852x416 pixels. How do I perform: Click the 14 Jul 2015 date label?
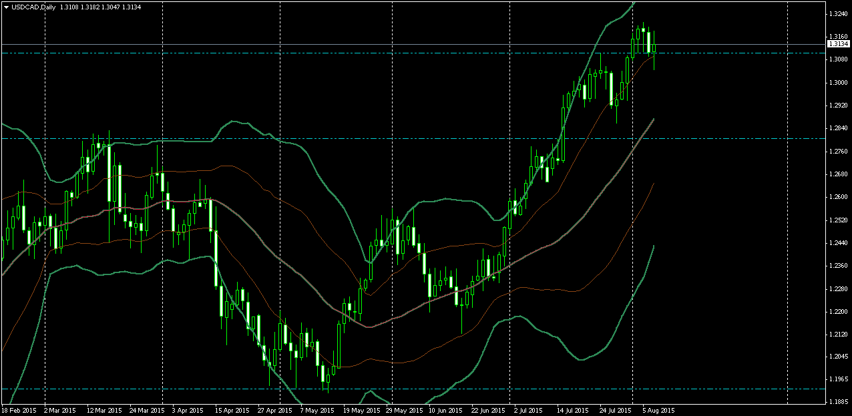(573, 411)
